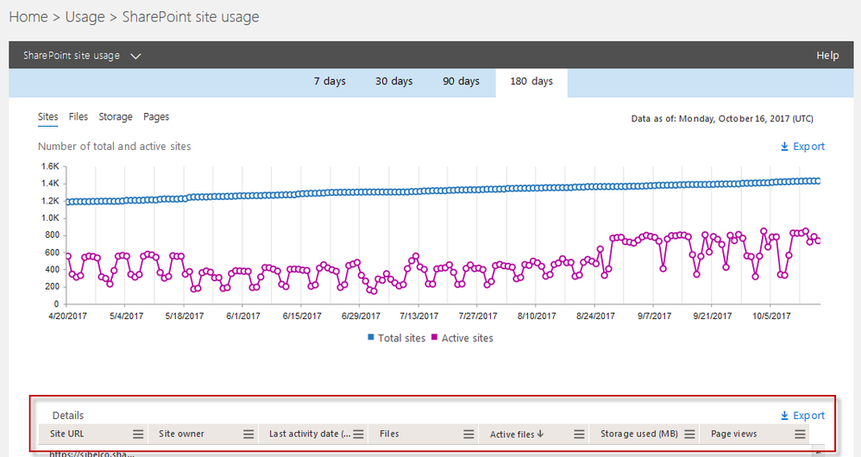Open Last activity date column menu icon
This screenshot has width=861, height=457.
coord(359,434)
